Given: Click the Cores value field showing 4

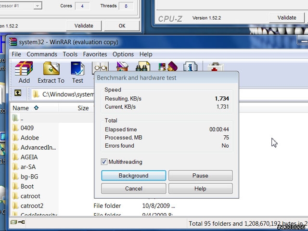Looking at the screenshot, I should 82,6.
